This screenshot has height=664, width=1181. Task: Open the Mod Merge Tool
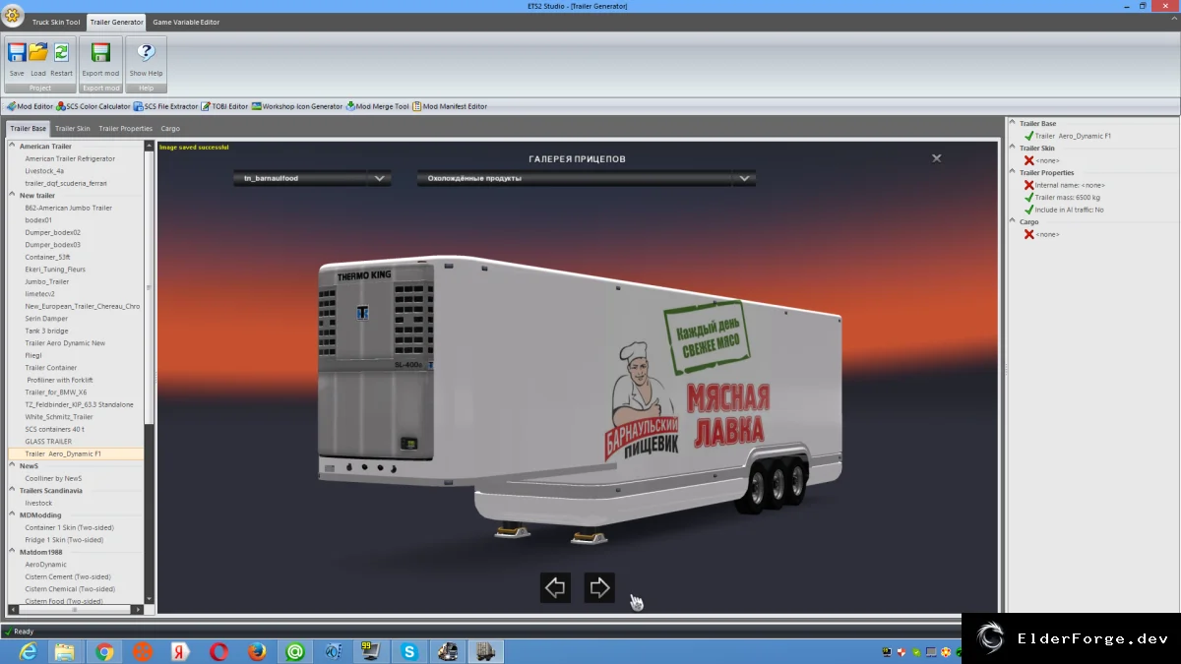click(x=377, y=106)
